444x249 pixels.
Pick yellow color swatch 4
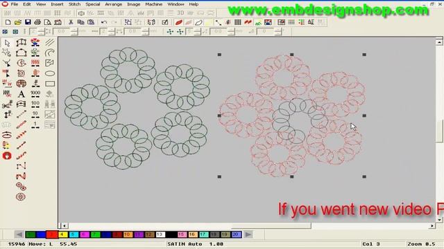[x=63, y=234]
